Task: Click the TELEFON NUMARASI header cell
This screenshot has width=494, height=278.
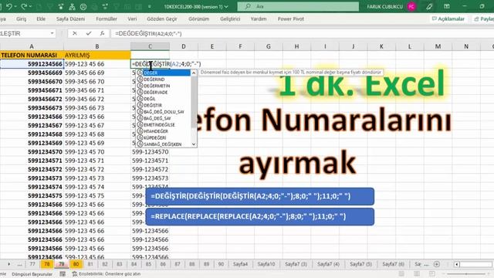Action: click(32, 55)
